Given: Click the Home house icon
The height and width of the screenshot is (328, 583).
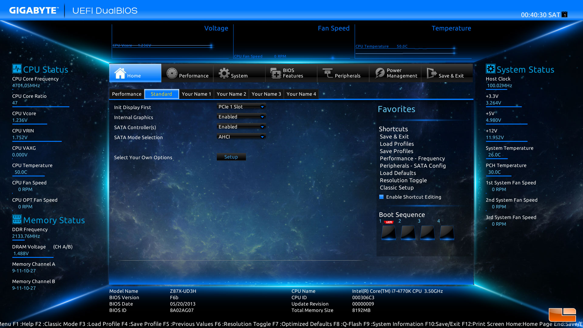Looking at the screenshot, I should point(120,73).
